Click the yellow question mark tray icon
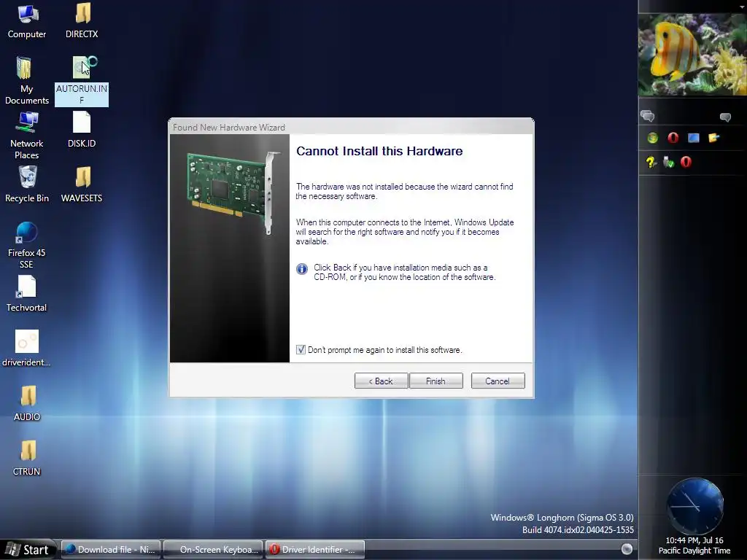 (651, 163)
